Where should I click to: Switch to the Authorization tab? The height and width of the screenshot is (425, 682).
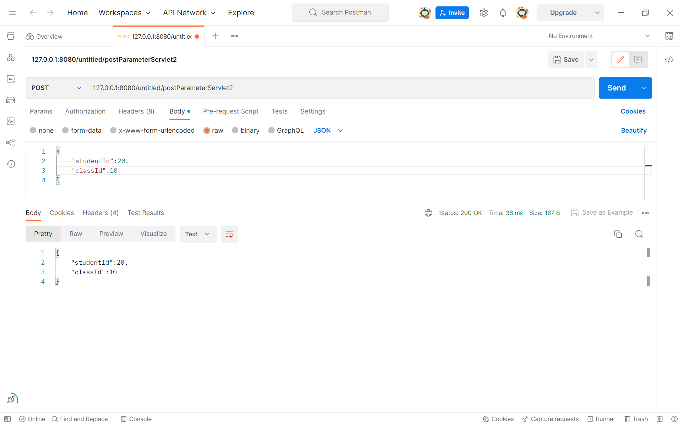tap(85, 111)
